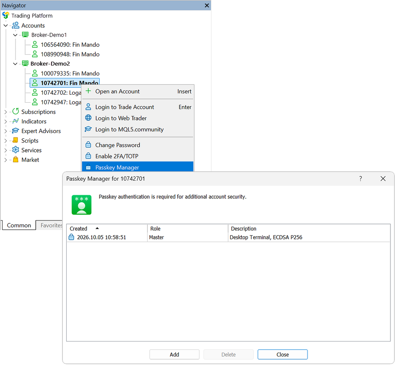The height and width of the screenshot is (368, 397).
Task: Switch to the Favorites tab
Action: tap(49, 225)
